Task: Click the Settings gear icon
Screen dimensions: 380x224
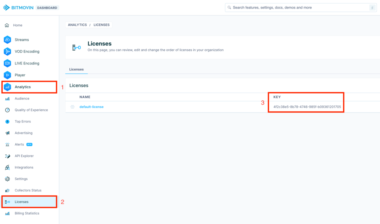Action: pos(7,179)
